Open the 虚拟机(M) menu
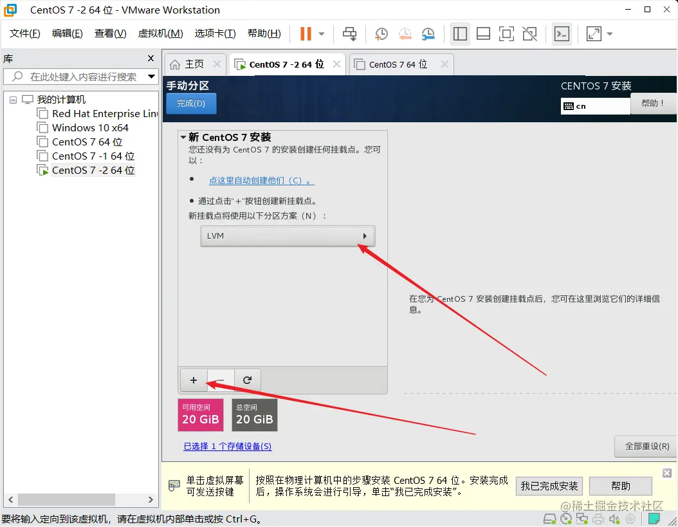Screen dimensions: 678x527 pos(160,33)
